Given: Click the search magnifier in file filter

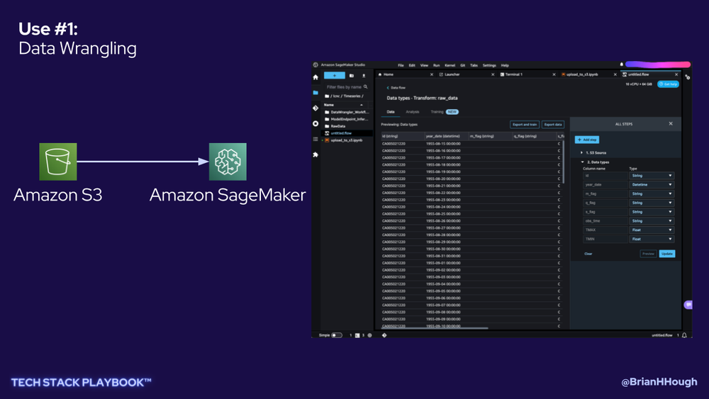Looking at the screenshot, I should 365,86.
